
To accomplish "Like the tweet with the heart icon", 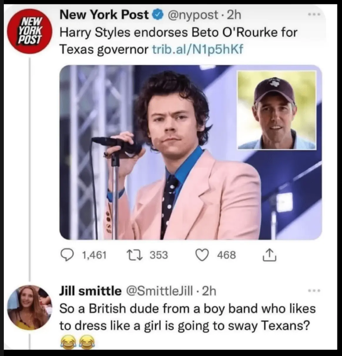I will [x=202, y=255].
